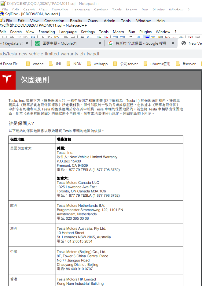Open the 'd From Fir...' bookmark folder
The image size is (202, 286).
click(10, 64)
